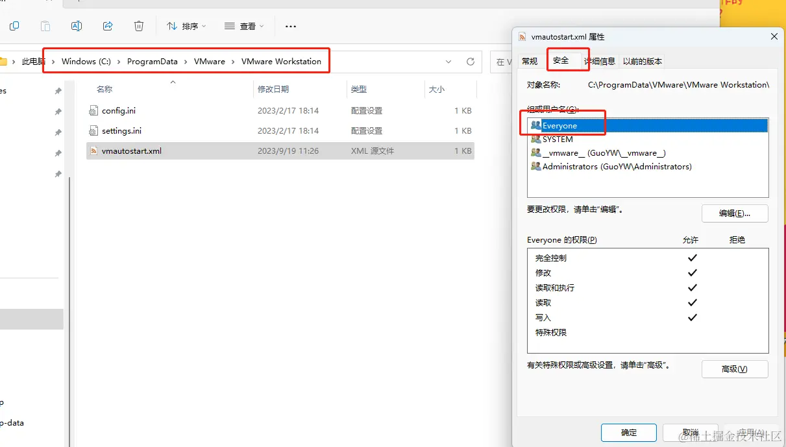Click the vmautostart.xml file icon

point(94,151)
